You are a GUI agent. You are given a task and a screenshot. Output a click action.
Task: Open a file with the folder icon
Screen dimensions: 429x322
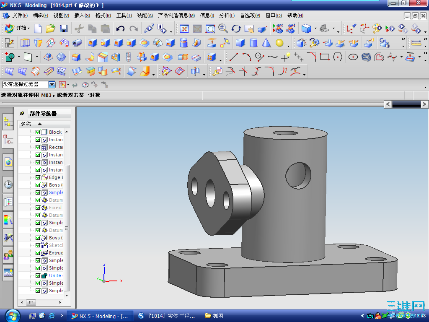pyautogui.click(x=51, y=29)
